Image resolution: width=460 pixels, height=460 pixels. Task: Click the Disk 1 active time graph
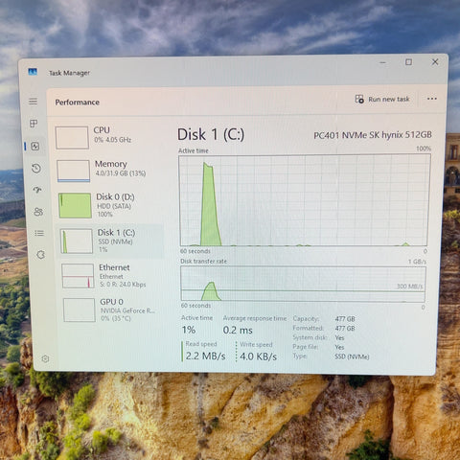304,200
